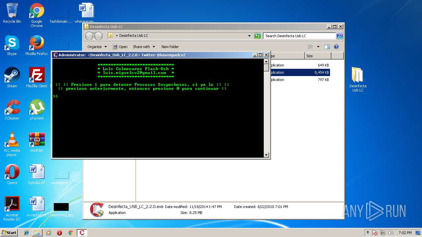422x237 pixels.
Task: Click the Search Desinfecta Usb LC field
Action: (299, 36)
